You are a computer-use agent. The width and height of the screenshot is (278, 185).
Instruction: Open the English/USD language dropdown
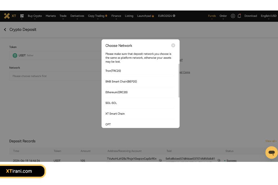point(268,16)
